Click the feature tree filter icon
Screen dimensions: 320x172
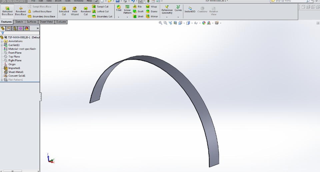(x=3, y=33)
